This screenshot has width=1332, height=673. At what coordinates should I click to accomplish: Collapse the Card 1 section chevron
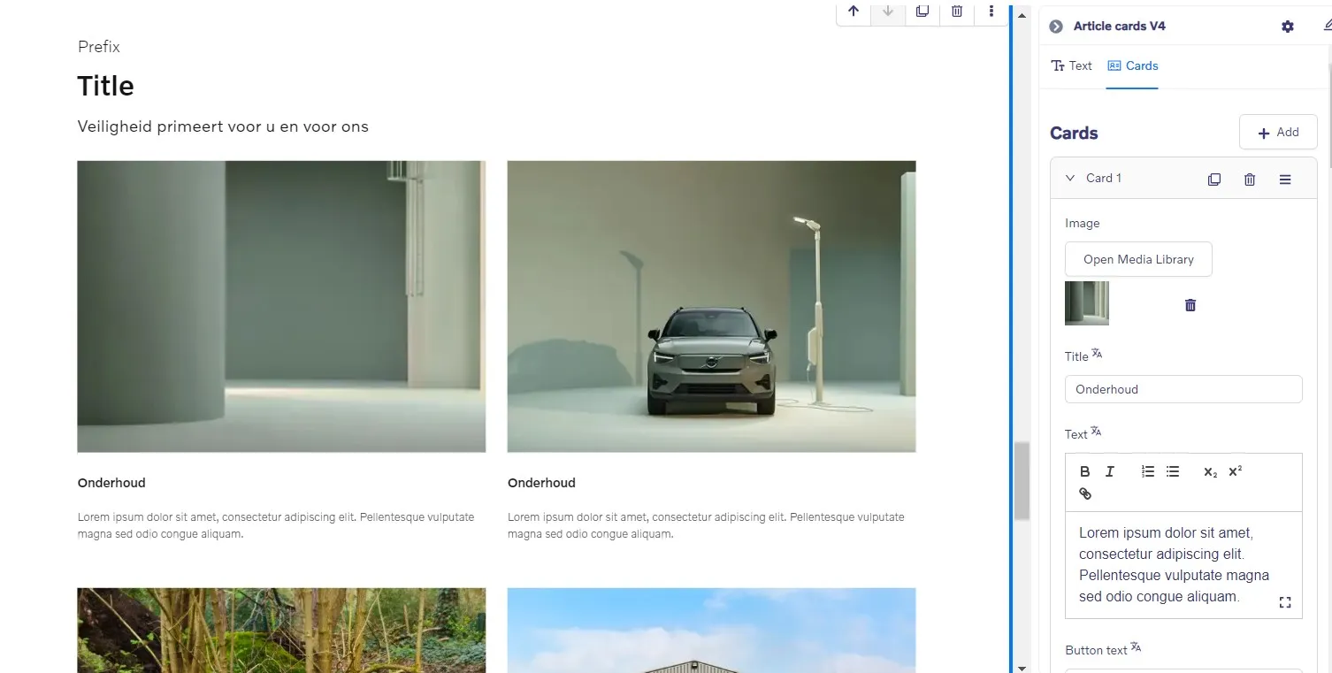click(x=1069, y=178)
